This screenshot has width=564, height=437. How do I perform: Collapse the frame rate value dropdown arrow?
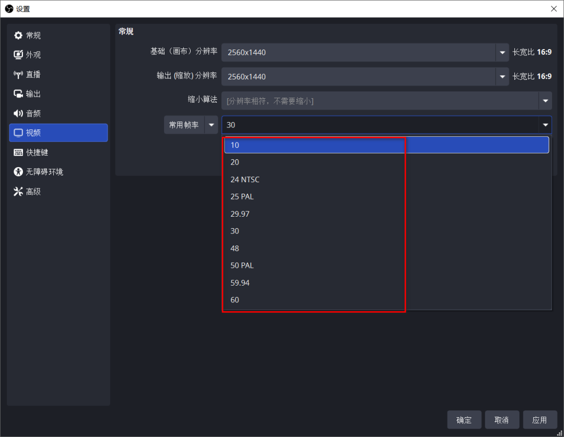point(545,125)
